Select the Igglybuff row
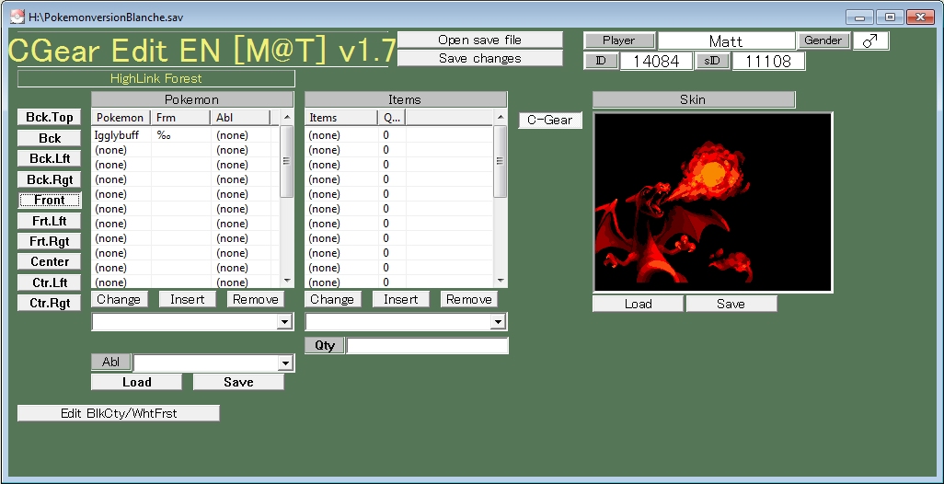The image size is (944, 484). pyautogui.click(x=186, y=135)
